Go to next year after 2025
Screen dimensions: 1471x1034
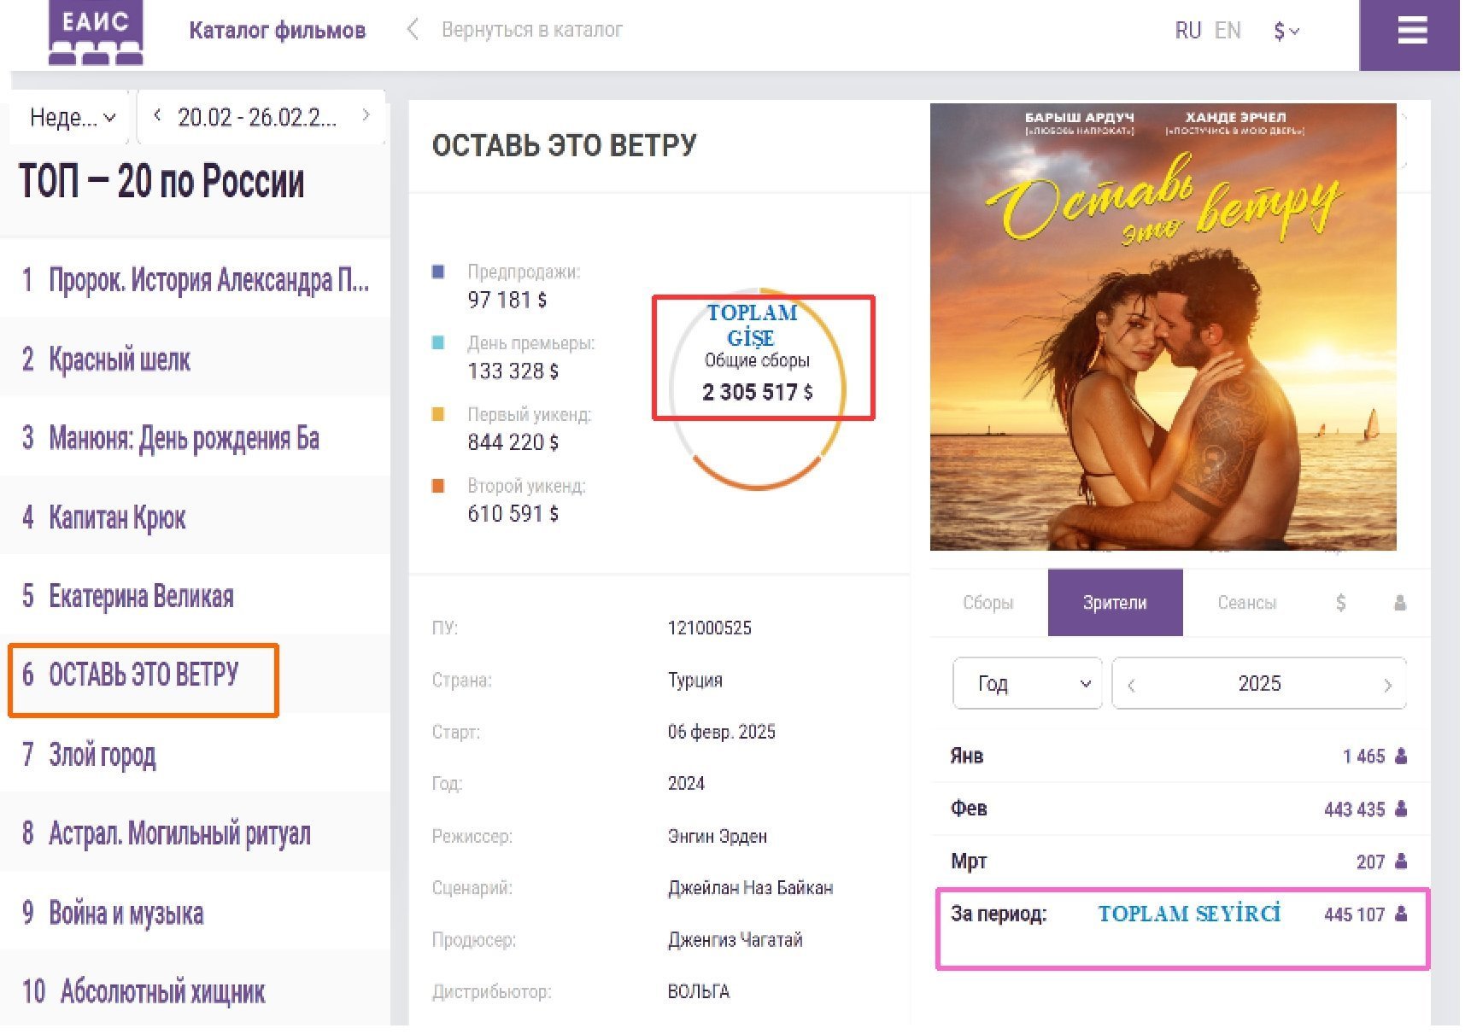point(1386,684)
